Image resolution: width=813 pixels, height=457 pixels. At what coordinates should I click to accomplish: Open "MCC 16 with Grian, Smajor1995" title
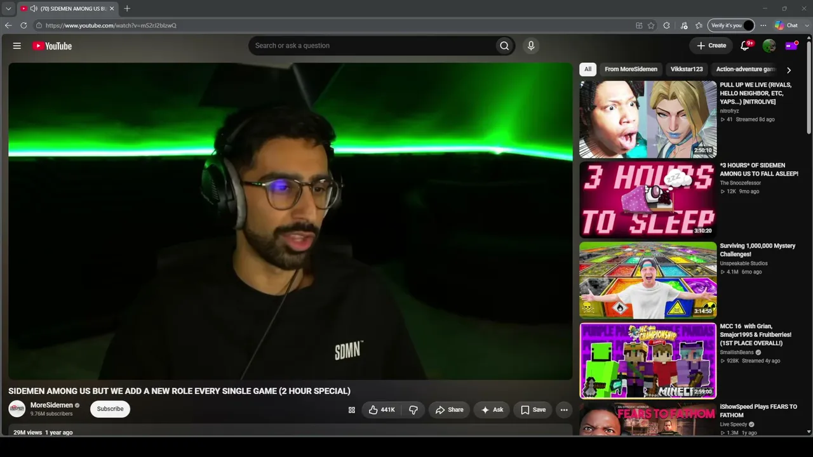pos(755,334)
